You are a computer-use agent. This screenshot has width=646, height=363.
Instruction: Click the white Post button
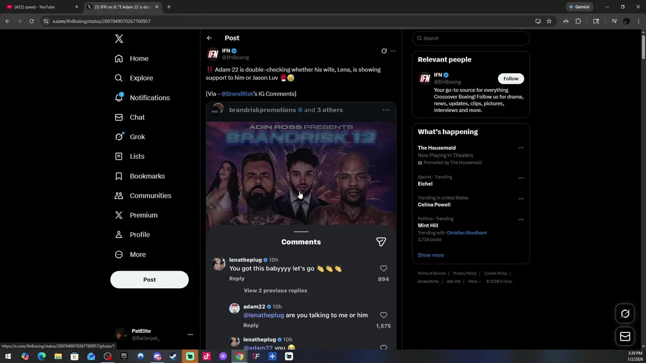point(149,279)
